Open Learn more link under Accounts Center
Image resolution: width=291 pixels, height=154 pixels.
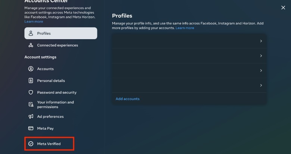click(34, 22)
